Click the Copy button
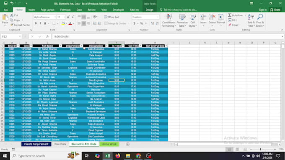The height and width of the screenshot is (160, 285). pyautogui.click(x=15, y=20)
